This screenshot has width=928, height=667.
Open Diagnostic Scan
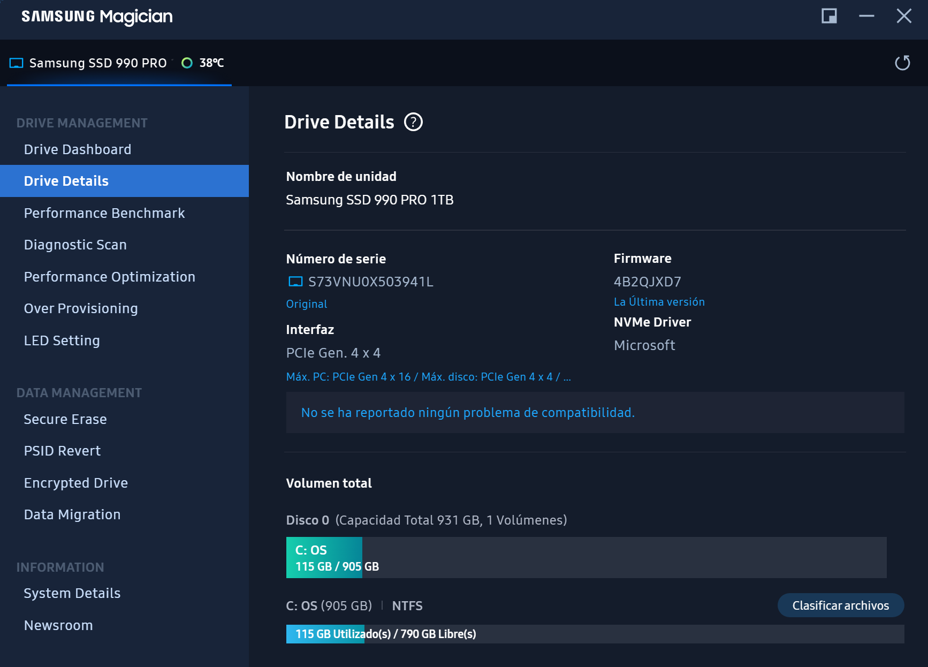click(75, 244)
